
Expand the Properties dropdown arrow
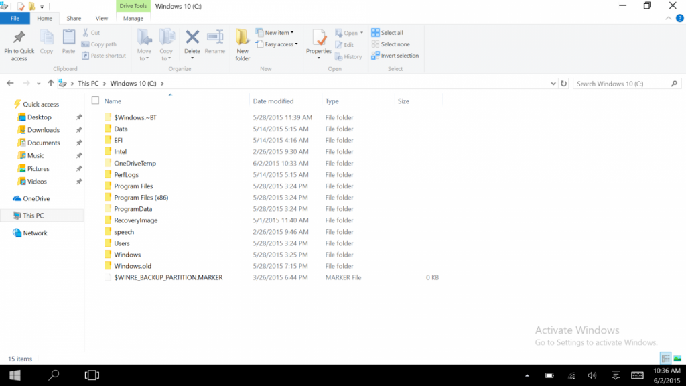[319, 58]
